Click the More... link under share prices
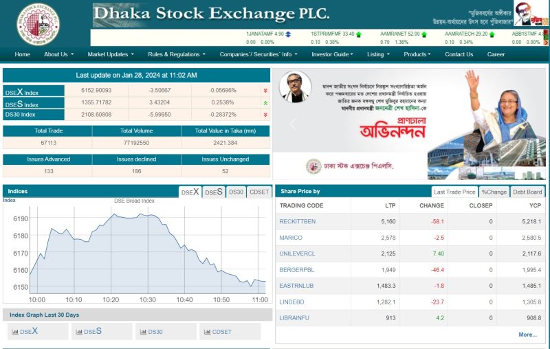550x349 pixels. pyautogui.click(x=527, y=335)
